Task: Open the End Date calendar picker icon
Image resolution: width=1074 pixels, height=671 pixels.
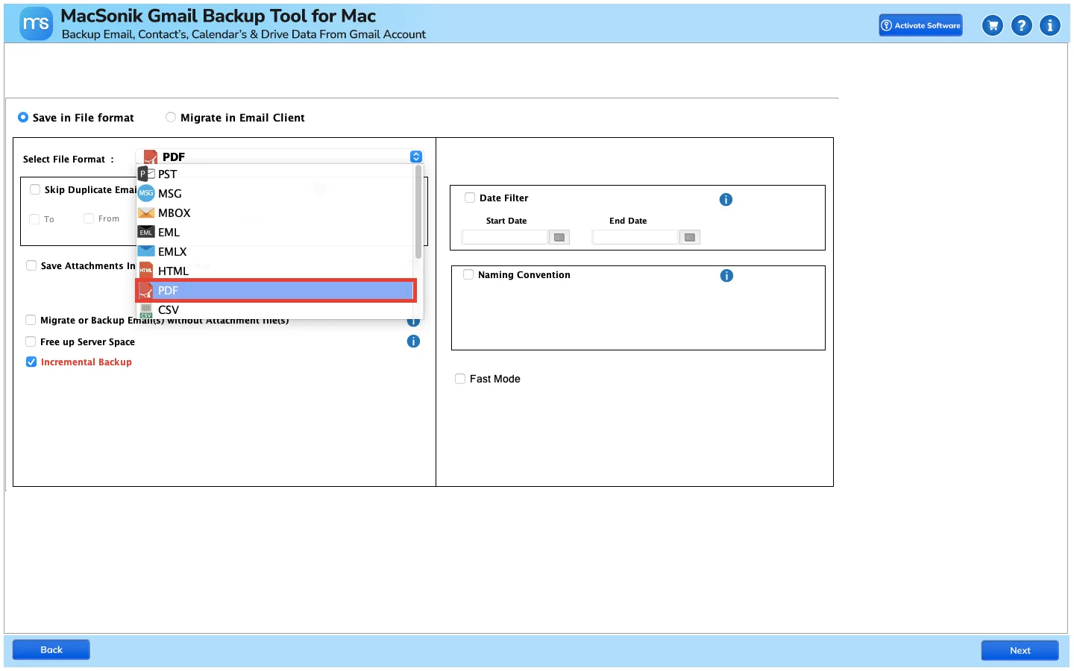Action: pyautogui.click(x=690, y=237)
